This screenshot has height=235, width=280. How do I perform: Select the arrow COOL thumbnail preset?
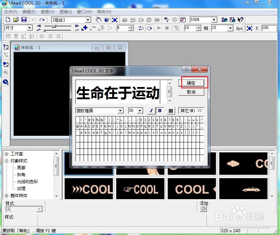point(89,189)
